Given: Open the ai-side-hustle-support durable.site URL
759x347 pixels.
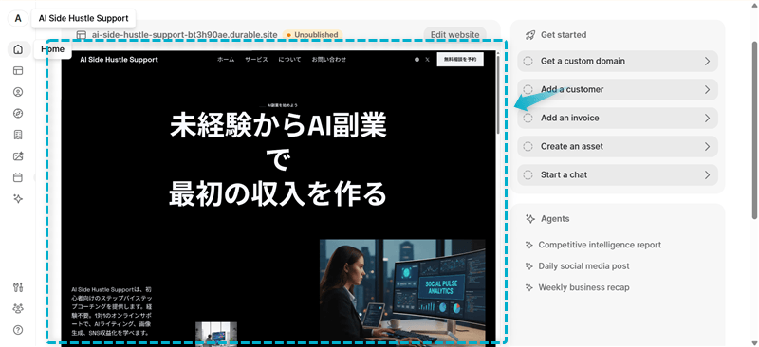Looking at the screenshot, I should pos(184,35).
